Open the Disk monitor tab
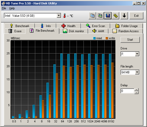147x127 pixels. pos(73,31)
